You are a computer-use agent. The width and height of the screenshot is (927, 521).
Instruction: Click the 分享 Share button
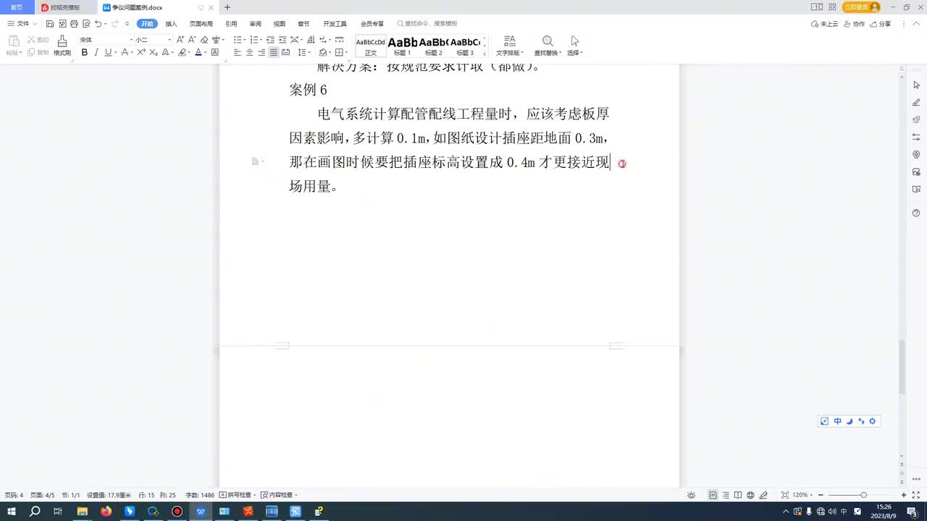click(881, 24)
